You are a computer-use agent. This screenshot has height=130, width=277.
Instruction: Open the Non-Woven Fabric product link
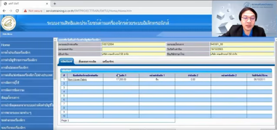pos(77,79)
